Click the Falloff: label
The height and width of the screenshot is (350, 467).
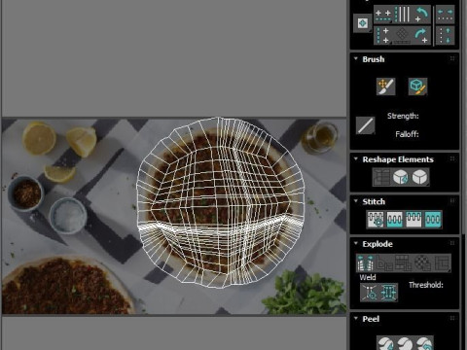407,134
